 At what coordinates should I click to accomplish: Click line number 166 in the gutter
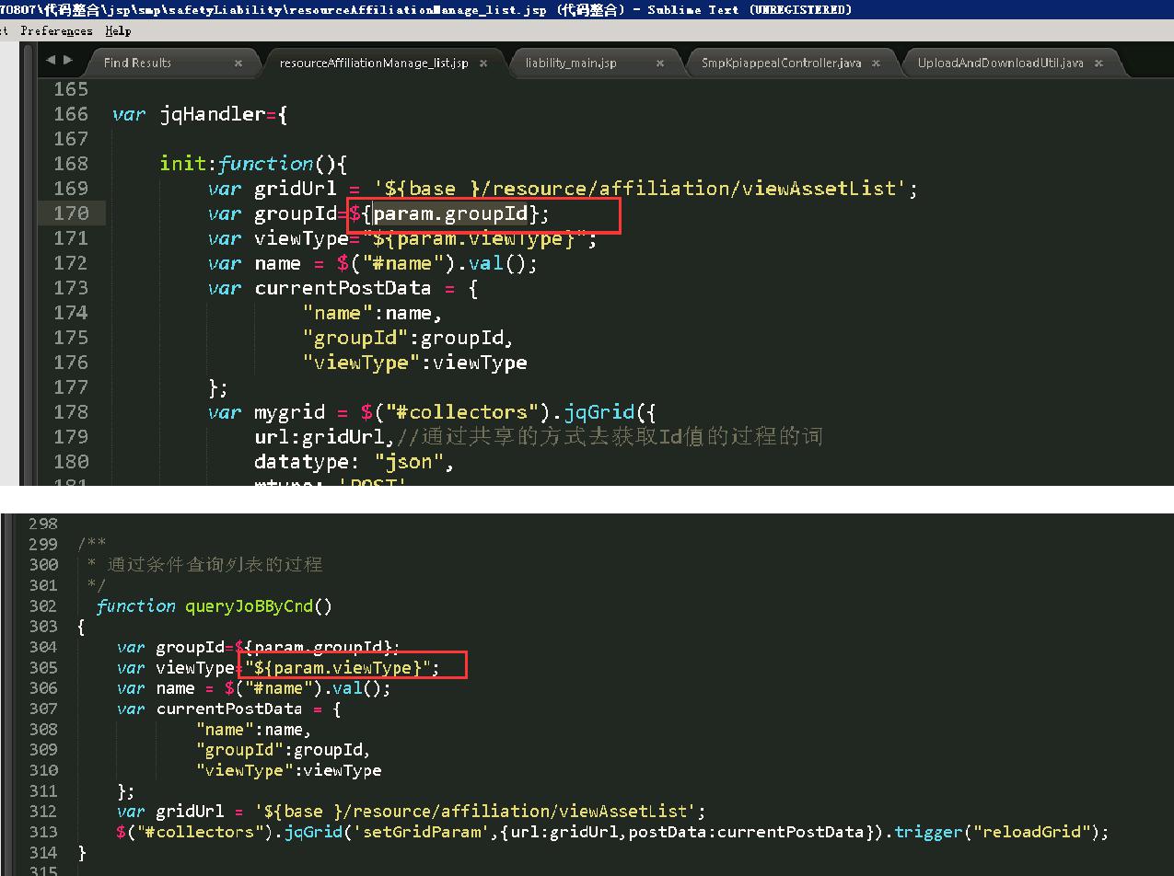coord(71,114)
